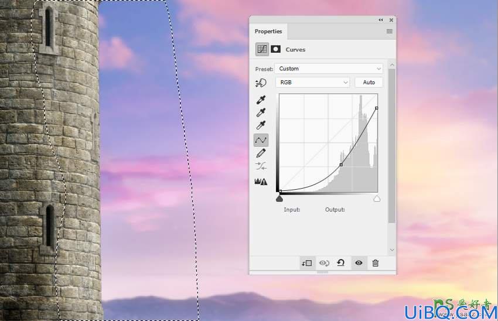Select the gray point eyedropper
Image resolution: width=498 pixels, height=321 pixels.
point(261,112)
